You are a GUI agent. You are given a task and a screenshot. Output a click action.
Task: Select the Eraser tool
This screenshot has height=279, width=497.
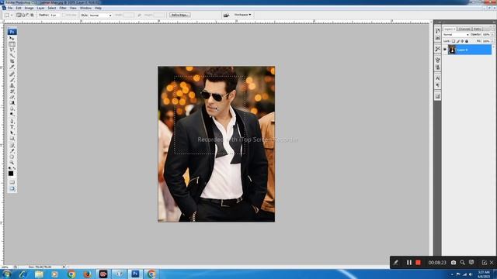click(12, 97)
